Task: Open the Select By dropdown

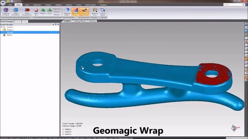Action: click(36, 12)
